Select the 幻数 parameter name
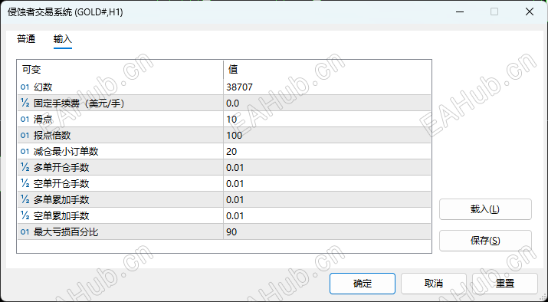The width and height of the screenshot is (548, 302). point(43,87)
